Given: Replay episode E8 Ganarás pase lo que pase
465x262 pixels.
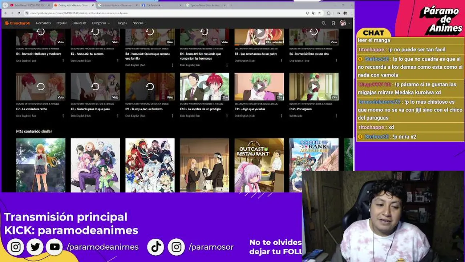Looking at the screenshot, I should (x=95, y=87).
